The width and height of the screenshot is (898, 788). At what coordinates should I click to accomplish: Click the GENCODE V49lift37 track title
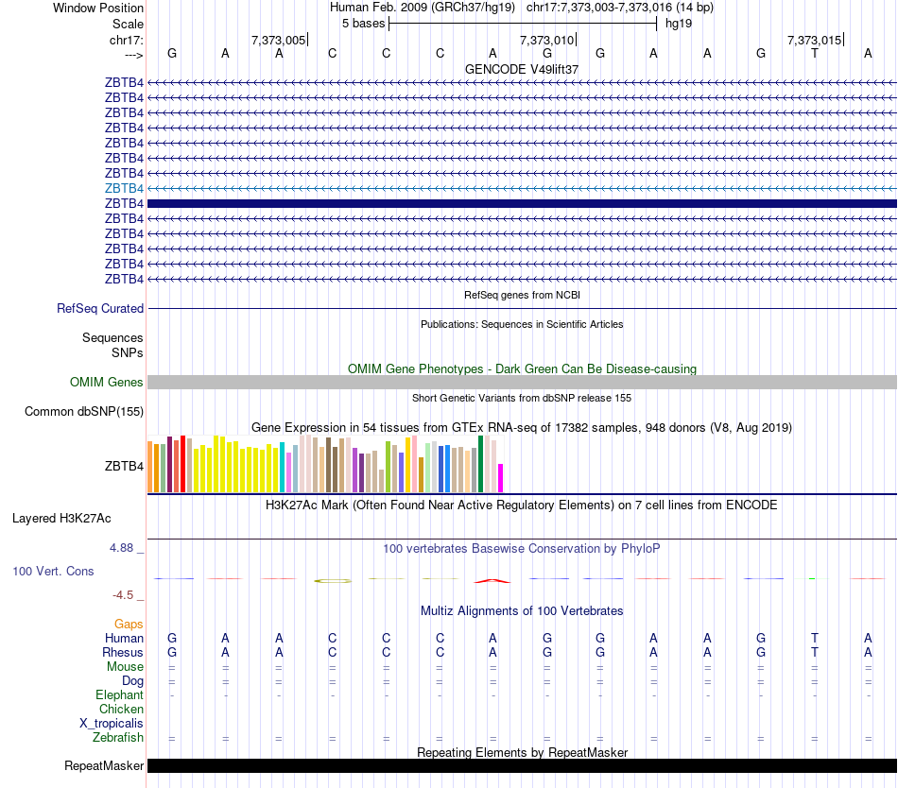tap(522, 69)
